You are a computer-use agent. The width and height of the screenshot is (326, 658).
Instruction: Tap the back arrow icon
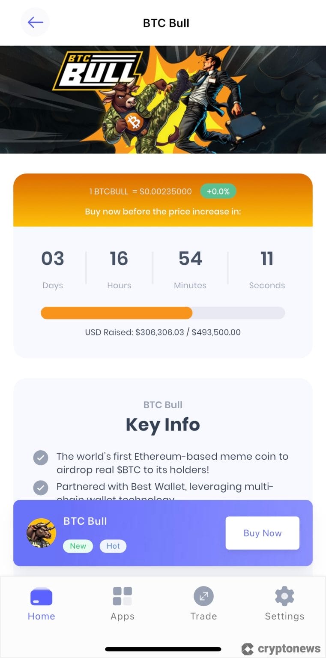pyautogui.click(x=35, y=22)
